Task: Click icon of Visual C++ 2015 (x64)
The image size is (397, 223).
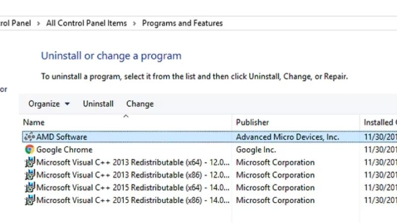Action: coord(30,187)
